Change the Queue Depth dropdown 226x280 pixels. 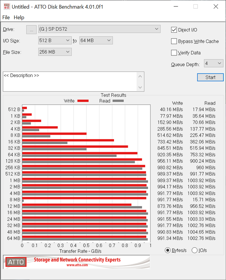coord(213,63)
